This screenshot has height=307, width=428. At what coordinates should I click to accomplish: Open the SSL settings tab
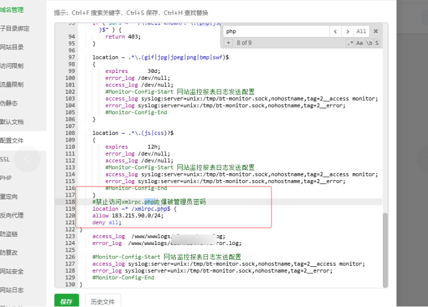point(5,159)
